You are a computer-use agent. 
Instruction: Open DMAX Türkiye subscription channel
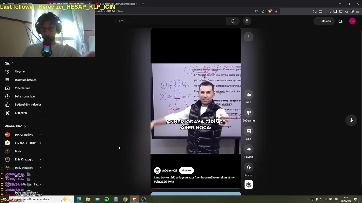point(24,135)
